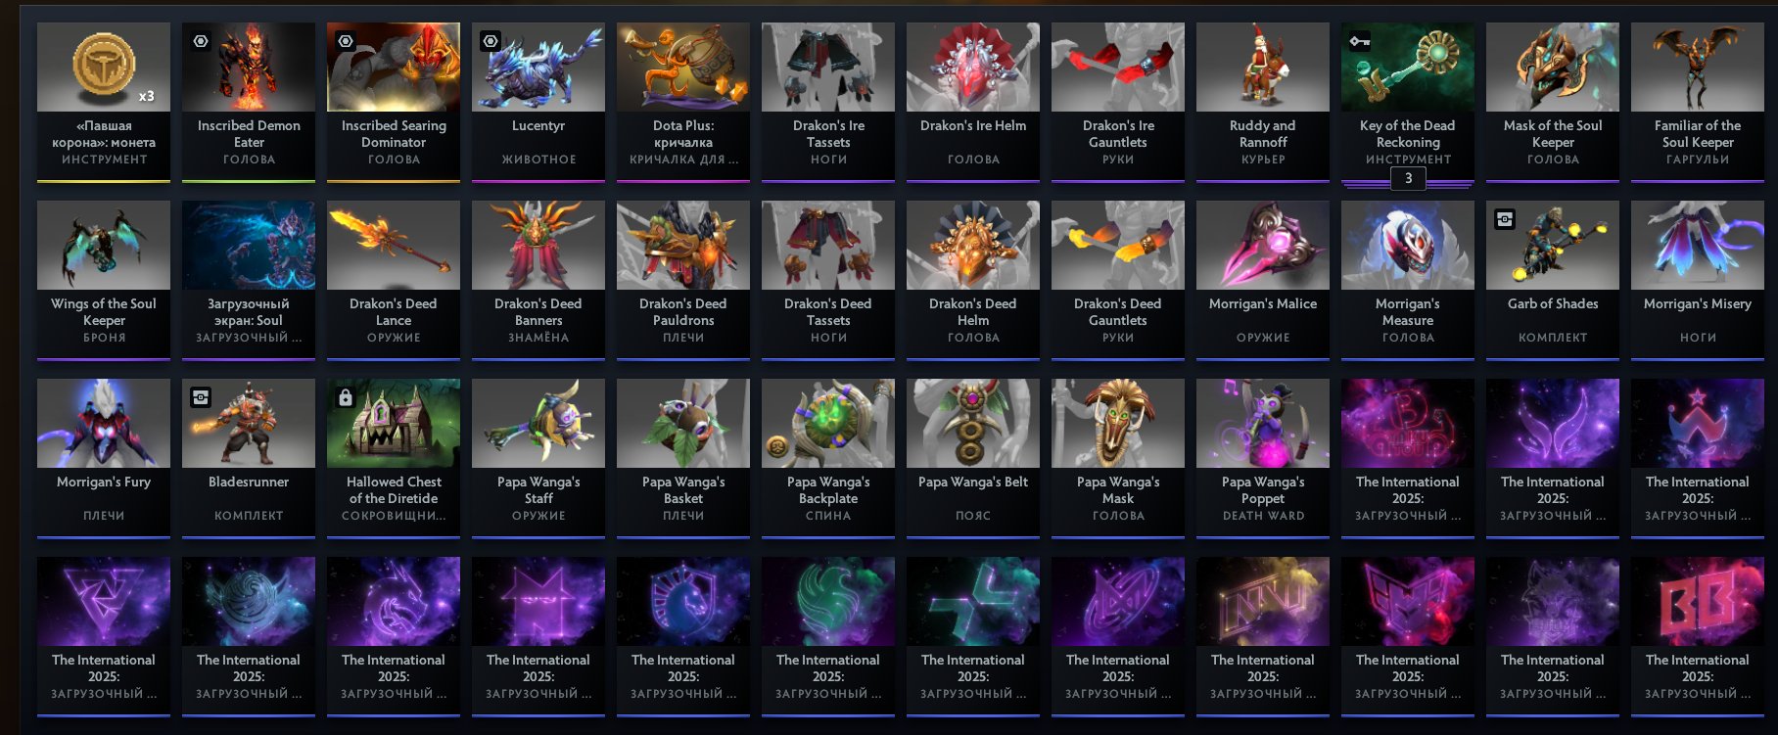Select Familiar of the Soul Keeper item

(x=1698, y=102)
